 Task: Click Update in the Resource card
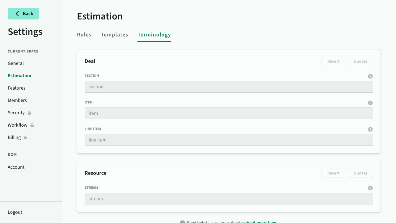point(360,173)
